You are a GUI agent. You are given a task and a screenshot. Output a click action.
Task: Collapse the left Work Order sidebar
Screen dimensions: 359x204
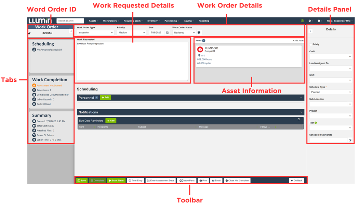(71, 31)
